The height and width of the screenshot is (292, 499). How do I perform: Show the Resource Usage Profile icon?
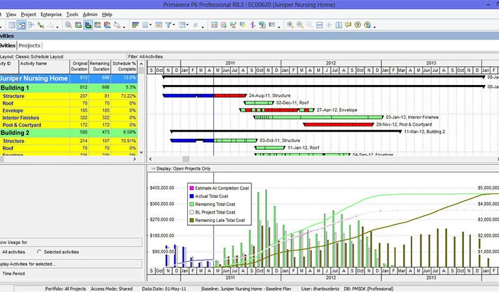pos(107,25)
